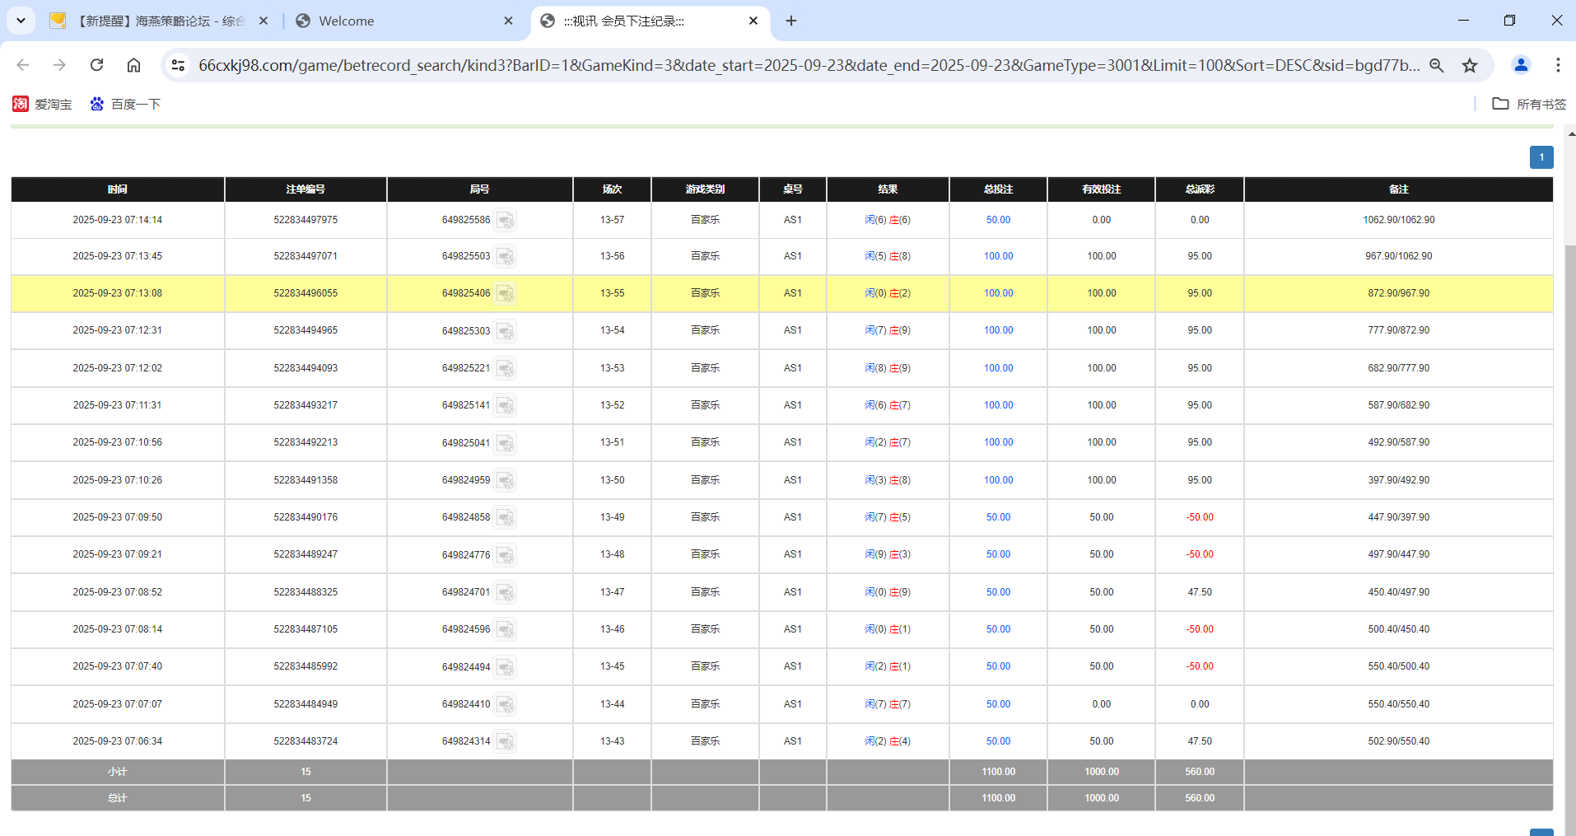Click the address bar URL field
This screenshot has height=836, width=1576.
(x=807, y=65)
